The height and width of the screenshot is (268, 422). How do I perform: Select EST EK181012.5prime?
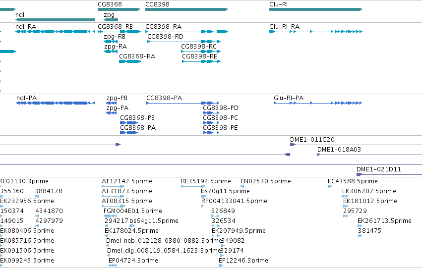coord(370,201)
